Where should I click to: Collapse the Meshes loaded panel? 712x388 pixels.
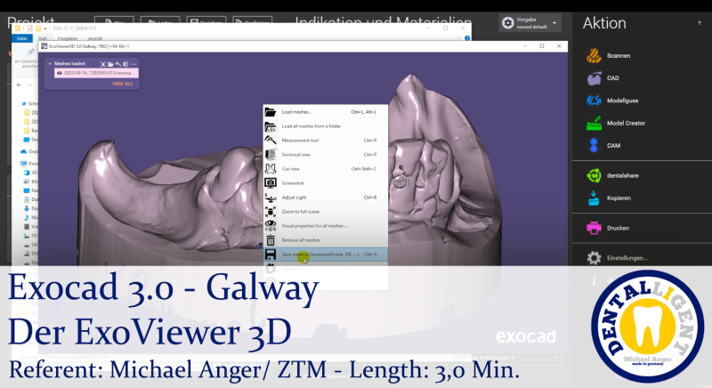click(x=50, y=64)
